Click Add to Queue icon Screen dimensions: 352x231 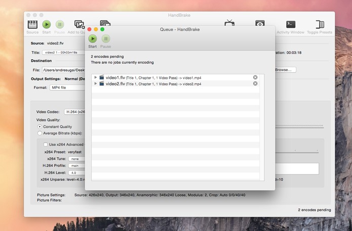pyautogui.click(x=80, y=24)
